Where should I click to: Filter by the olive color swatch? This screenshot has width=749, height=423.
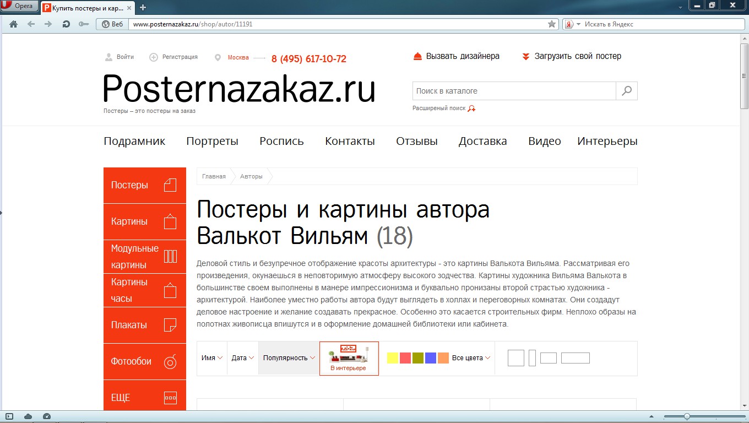click(417, 358)
